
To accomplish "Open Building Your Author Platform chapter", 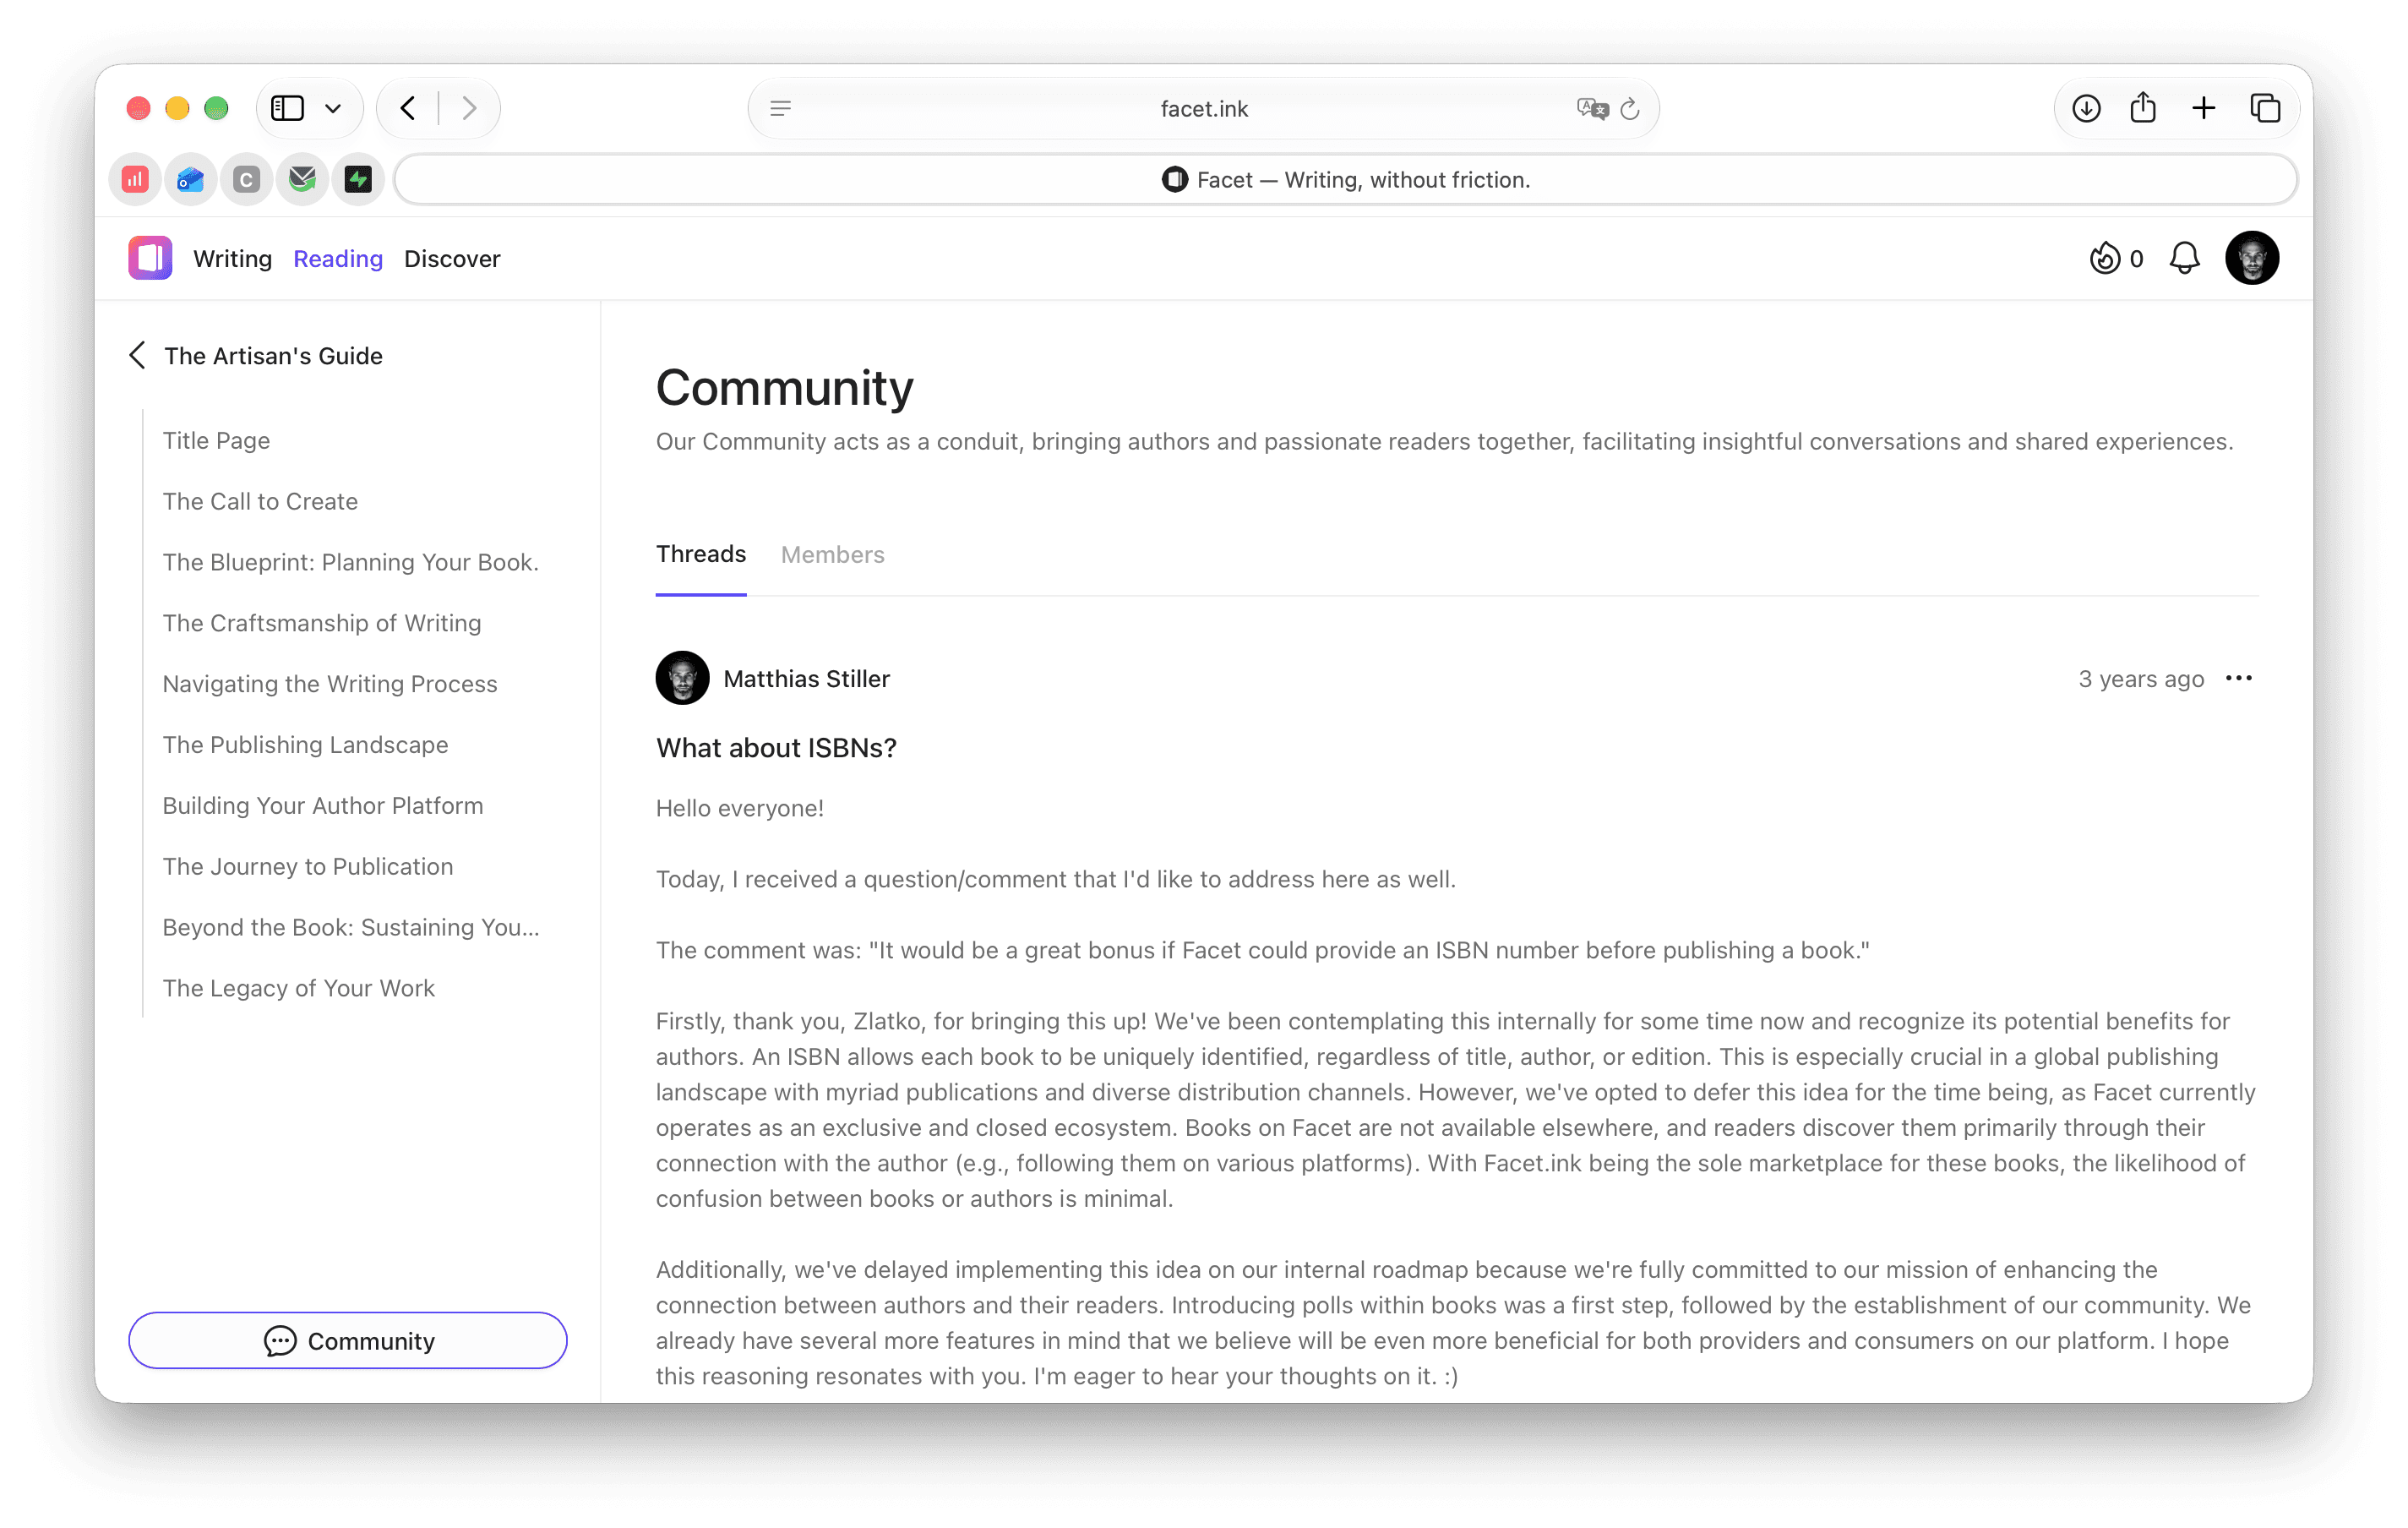I will tap(322, 805).
